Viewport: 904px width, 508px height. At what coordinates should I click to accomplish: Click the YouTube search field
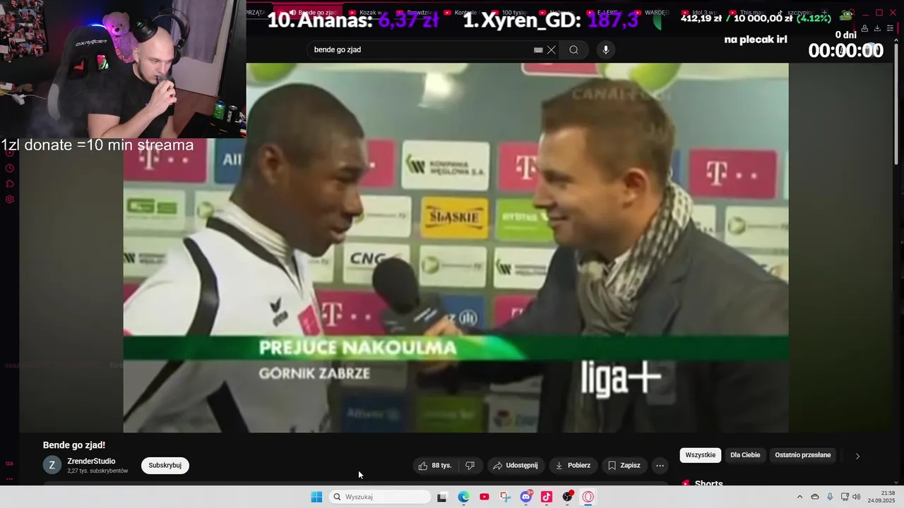(x=420, y=50)
